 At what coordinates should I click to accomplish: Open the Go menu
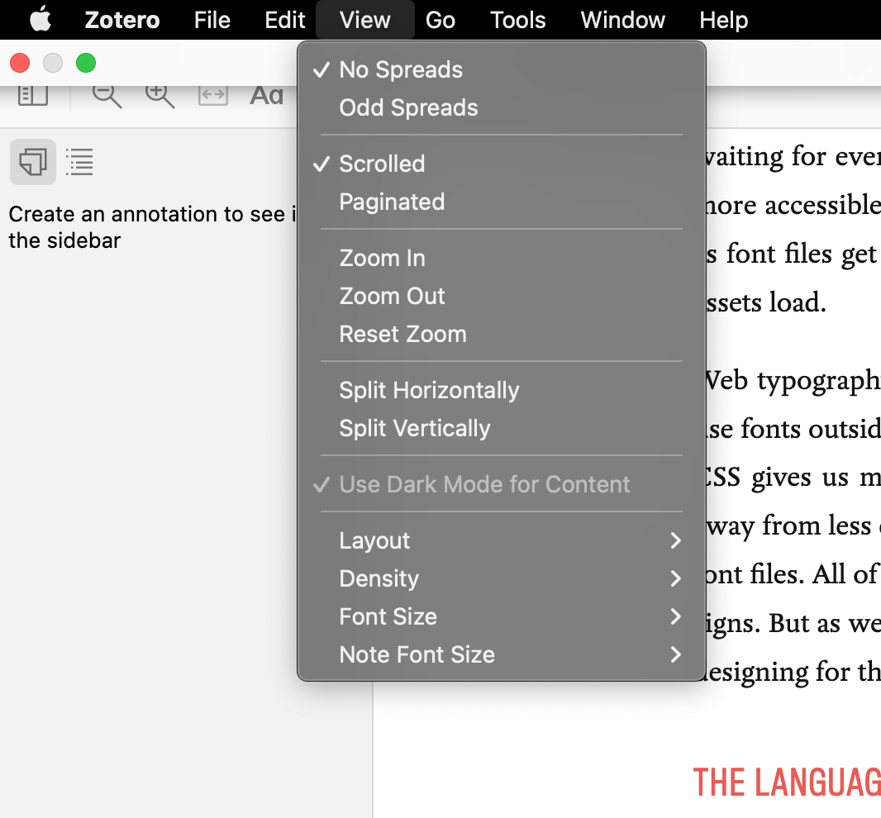point(440,20)
